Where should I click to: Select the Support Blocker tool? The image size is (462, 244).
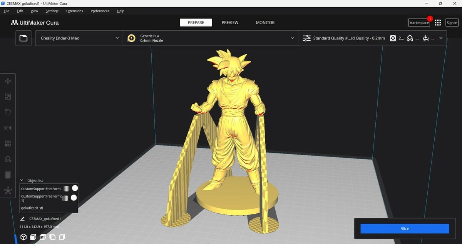tap(8, 159)
